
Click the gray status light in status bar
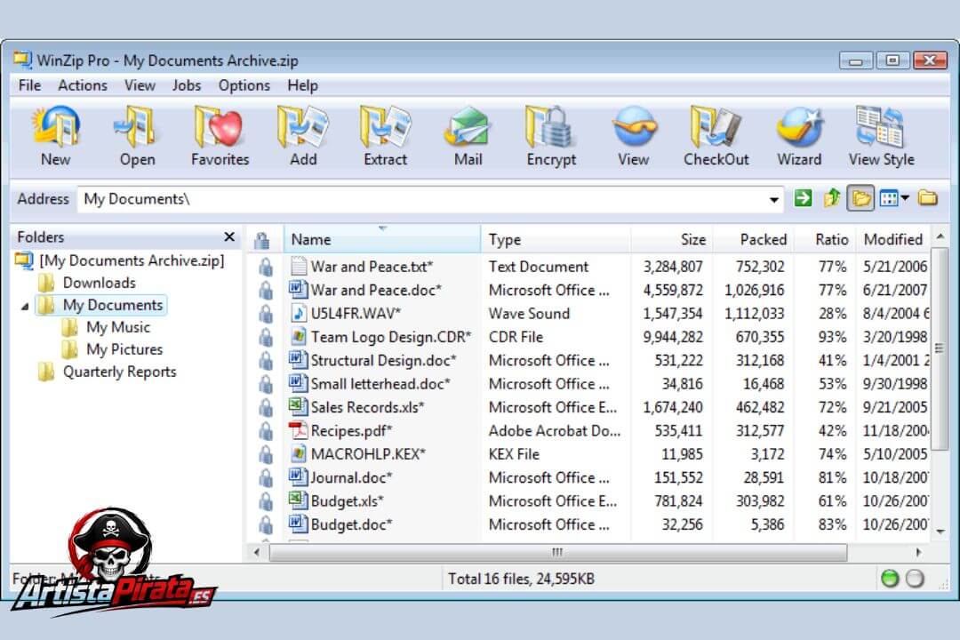tap(916, 578)
